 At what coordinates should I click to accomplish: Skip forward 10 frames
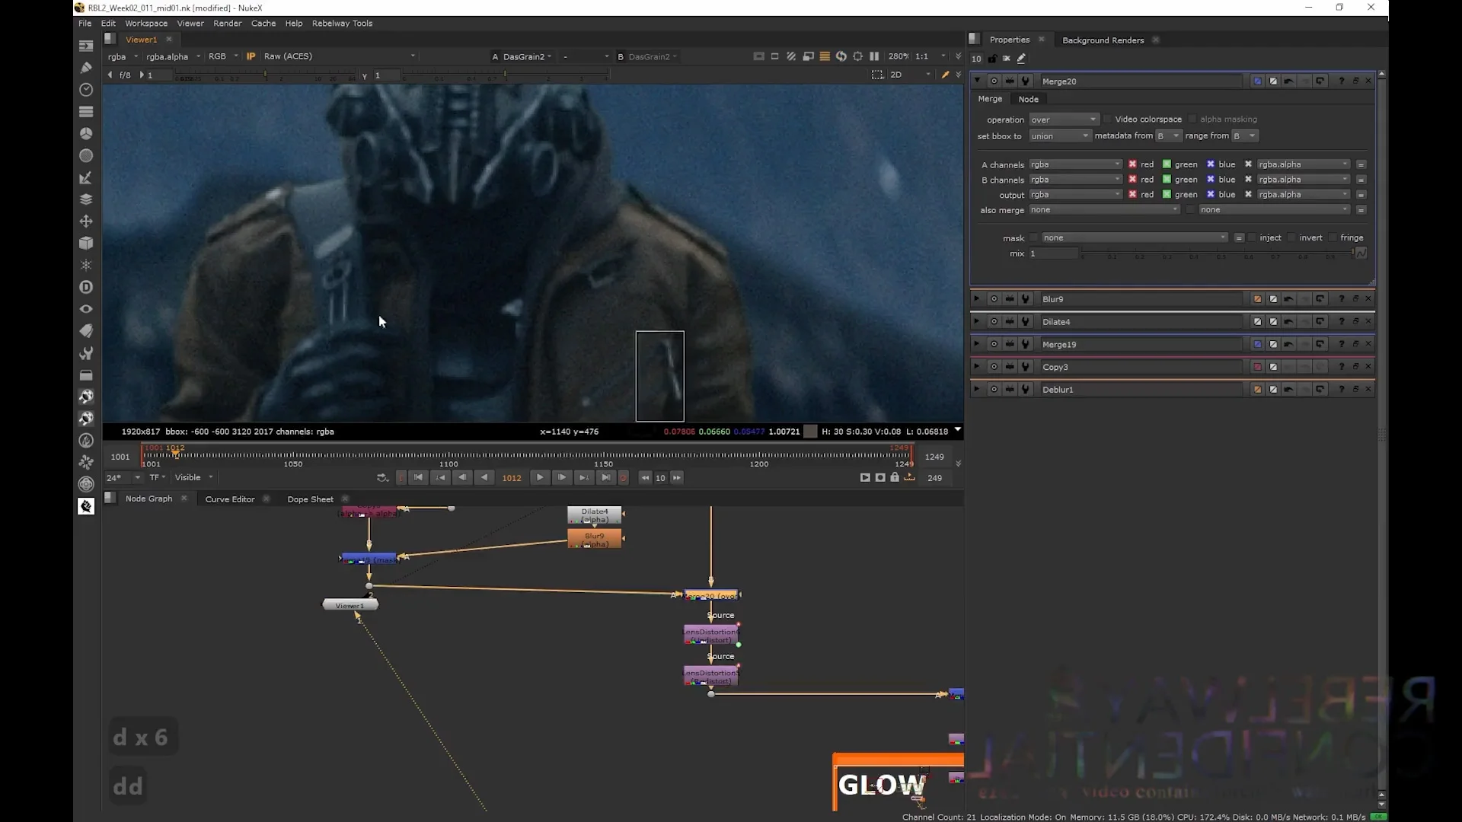[x=676, y=478]
